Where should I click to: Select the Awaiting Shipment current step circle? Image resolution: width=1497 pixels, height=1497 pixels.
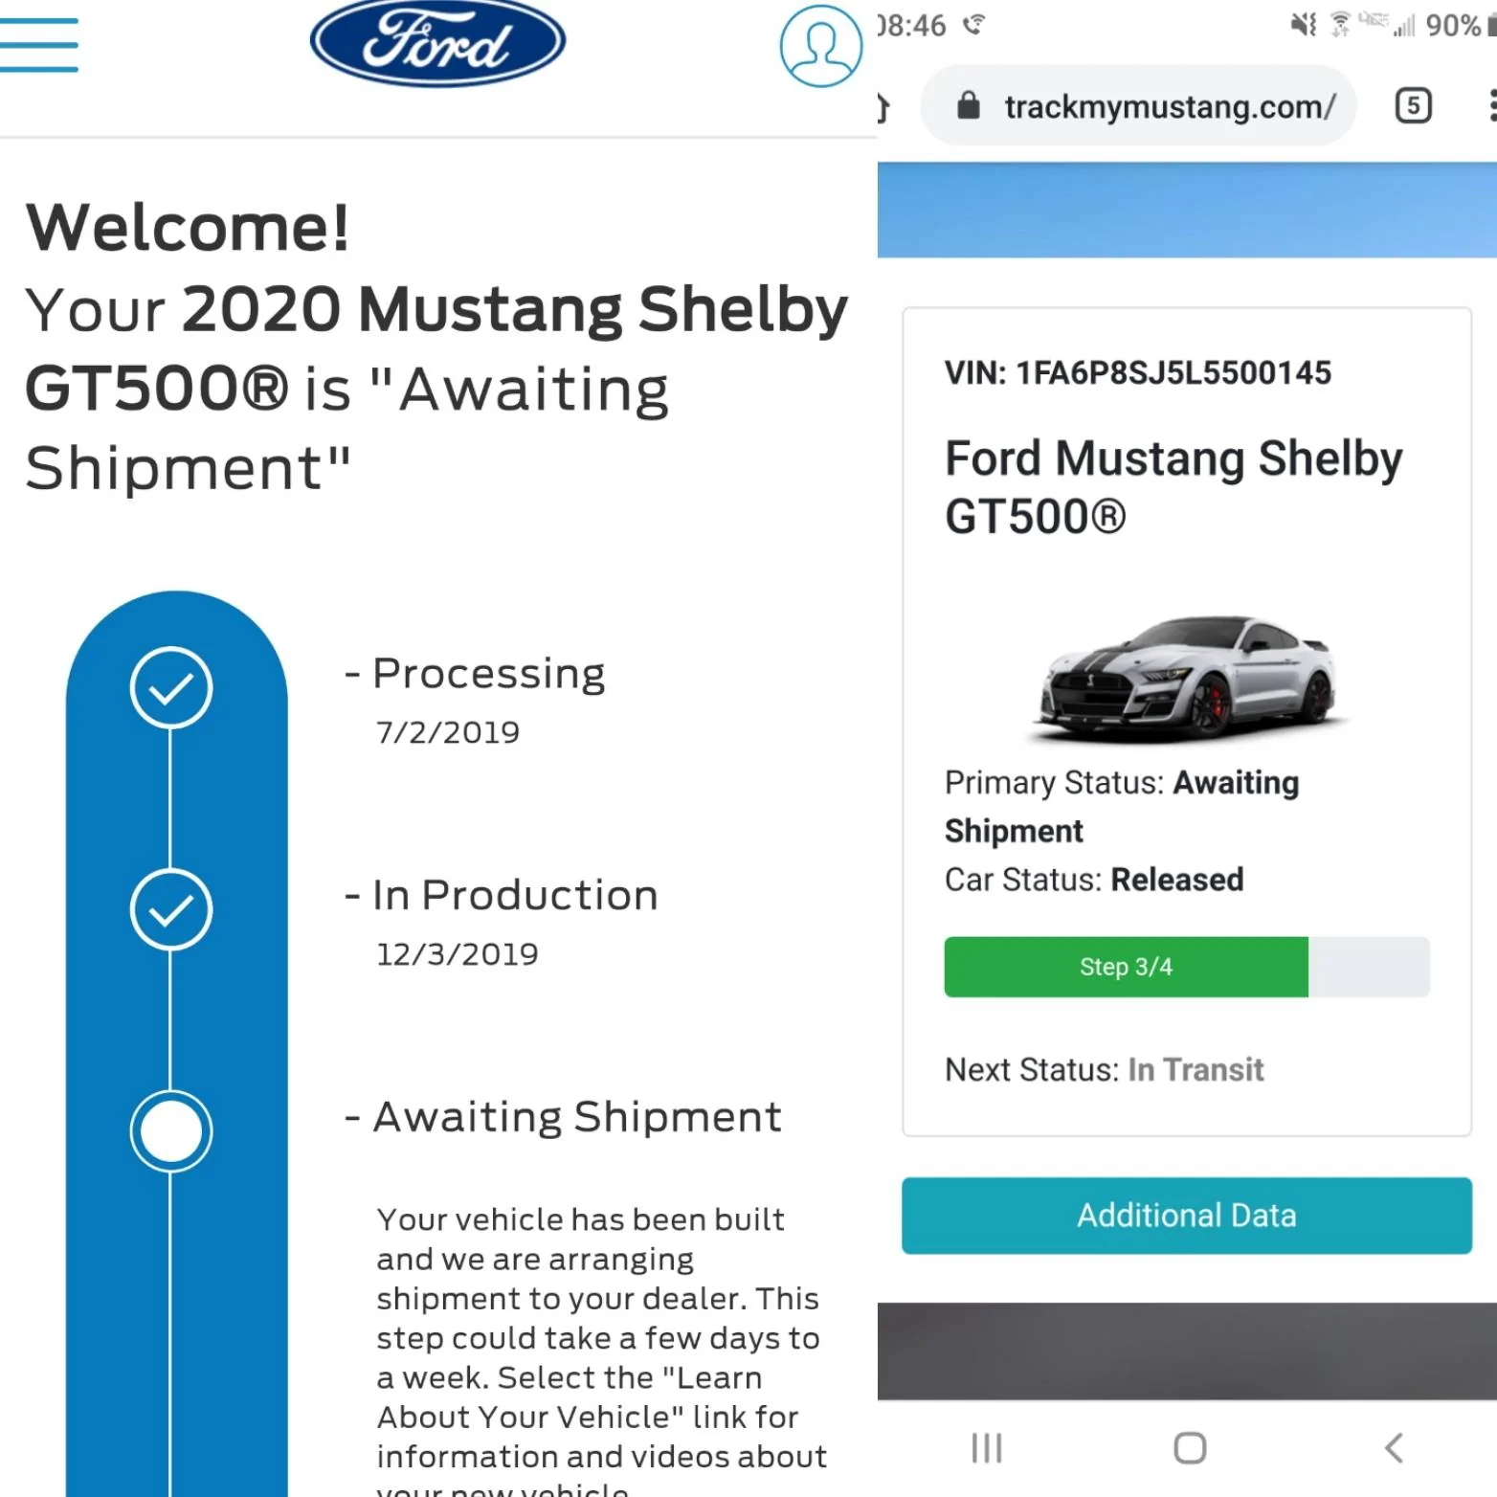[x=170, y=1131]
